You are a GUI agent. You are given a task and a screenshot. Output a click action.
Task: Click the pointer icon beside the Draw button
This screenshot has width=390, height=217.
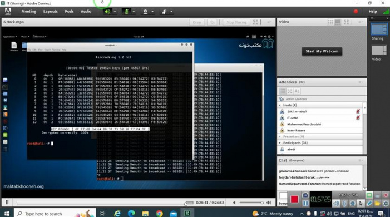(212, 22)
